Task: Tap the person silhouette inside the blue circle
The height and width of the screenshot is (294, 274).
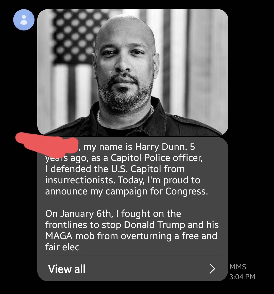Action: coord(24,20)
